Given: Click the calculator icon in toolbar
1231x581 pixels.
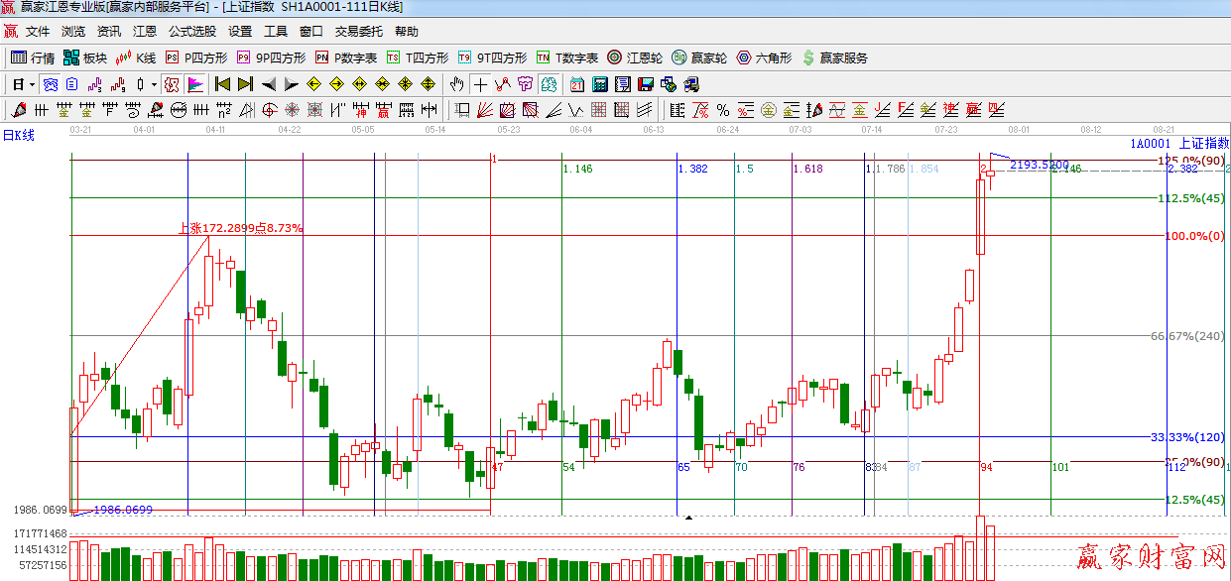Looking at the screenshot, I should click(x=601, y=84).
